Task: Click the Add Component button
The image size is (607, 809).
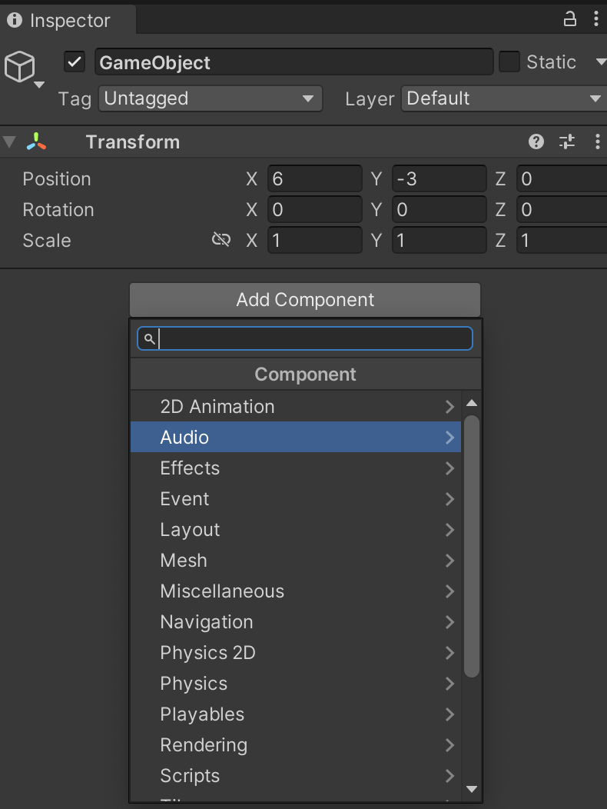Action: [305, 300]
